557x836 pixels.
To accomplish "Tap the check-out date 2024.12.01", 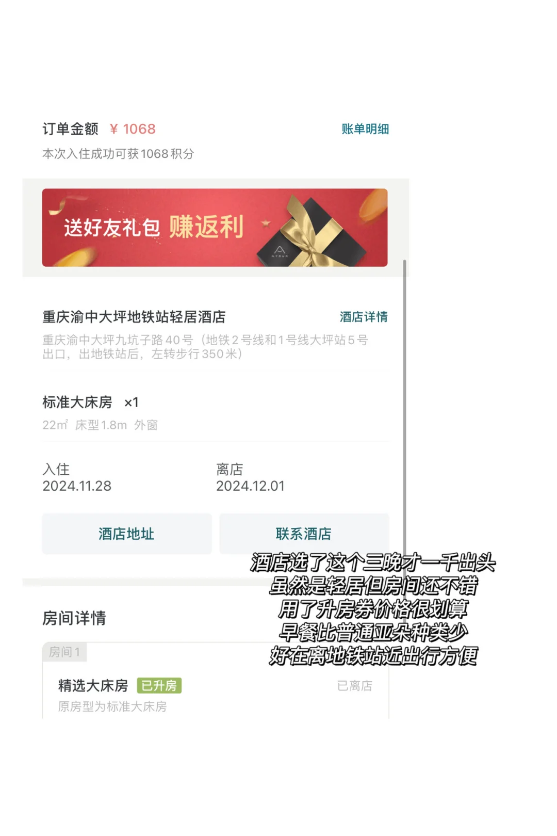I will coord(250,486).
